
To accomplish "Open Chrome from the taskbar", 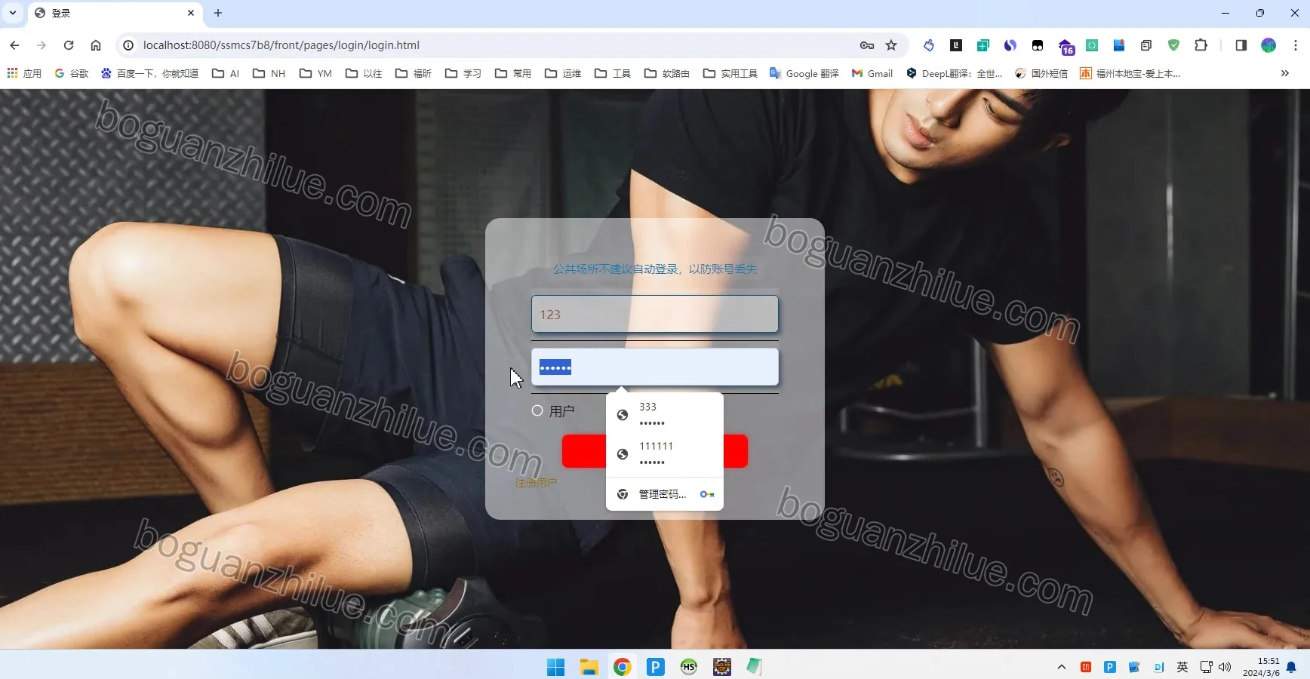I will coord(622,667).
